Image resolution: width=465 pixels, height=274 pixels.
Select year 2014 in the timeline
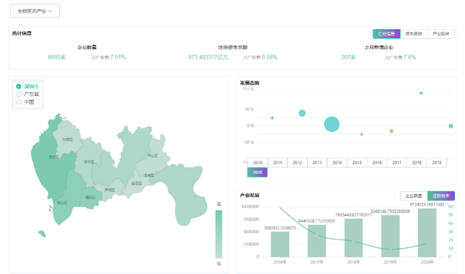(x=337, y=163)
